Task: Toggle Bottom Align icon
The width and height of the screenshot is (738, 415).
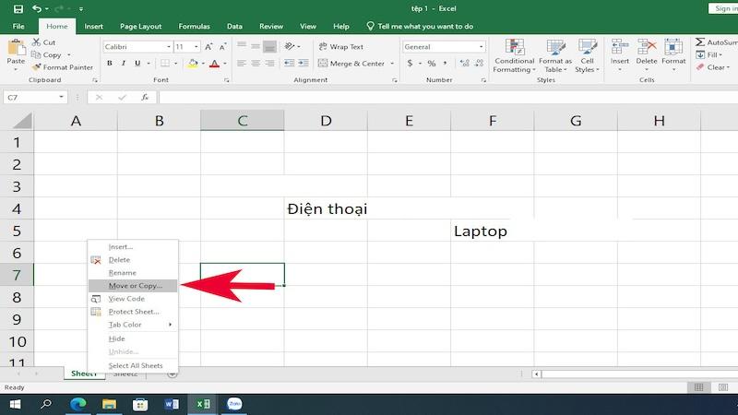Action: pyautogui.click(x=269, y=46)
